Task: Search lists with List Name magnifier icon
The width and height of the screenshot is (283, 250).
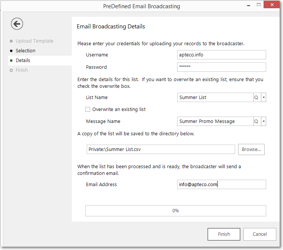Action: pos(256,98)
